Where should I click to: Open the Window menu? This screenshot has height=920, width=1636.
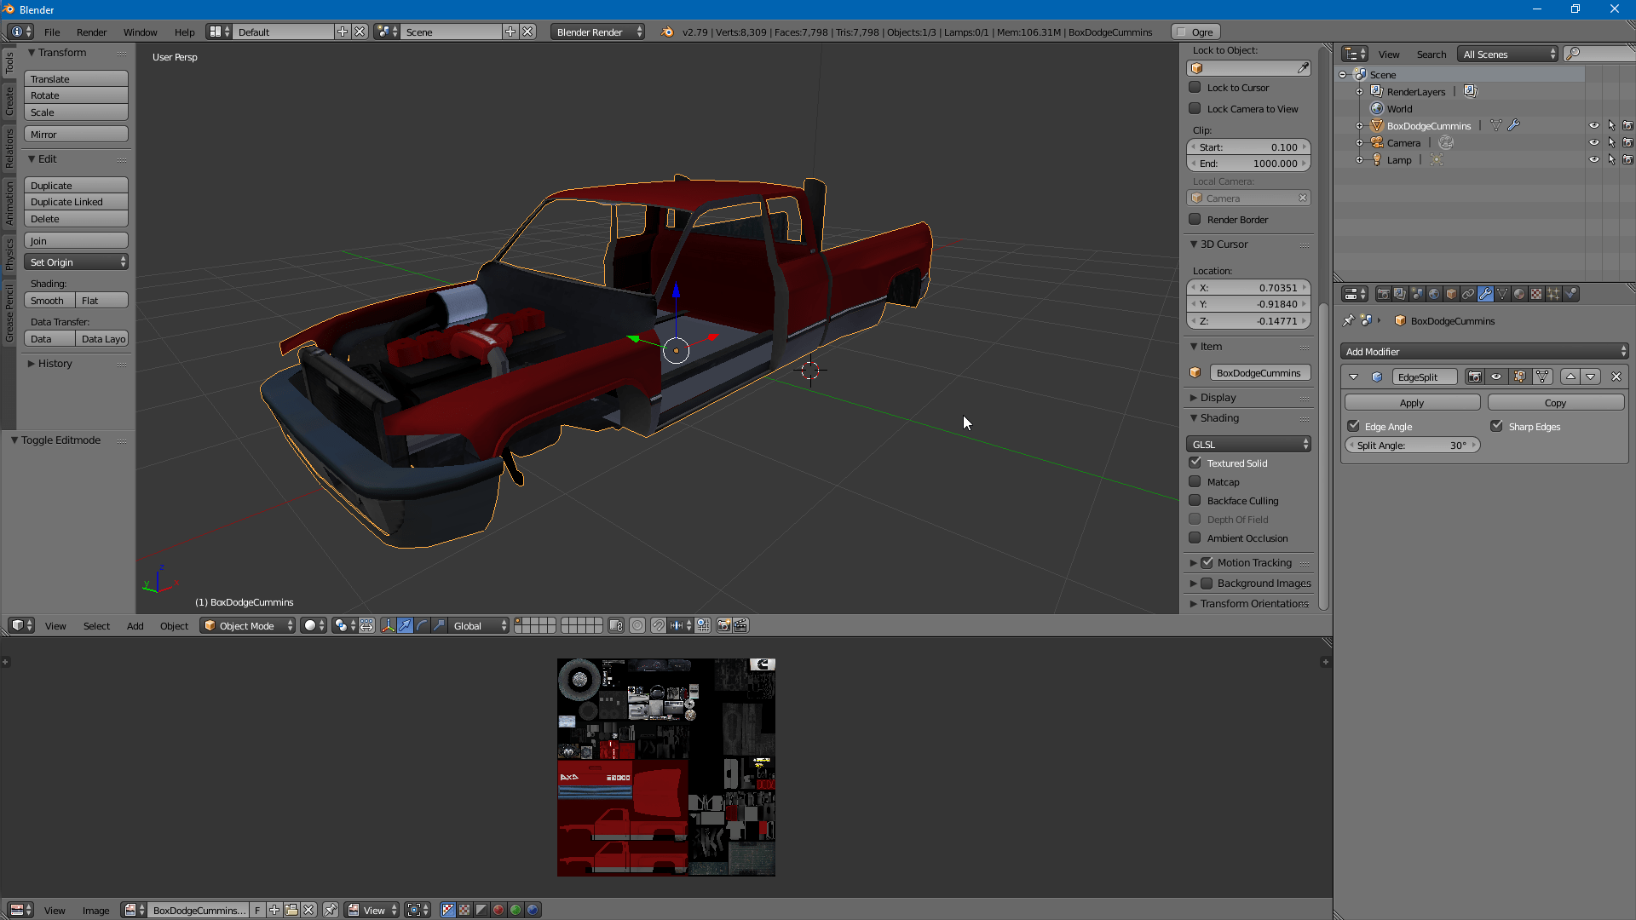pos(140,32)
